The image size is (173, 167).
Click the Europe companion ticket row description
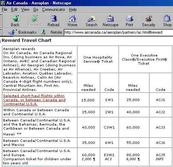(x=37, y=157)
